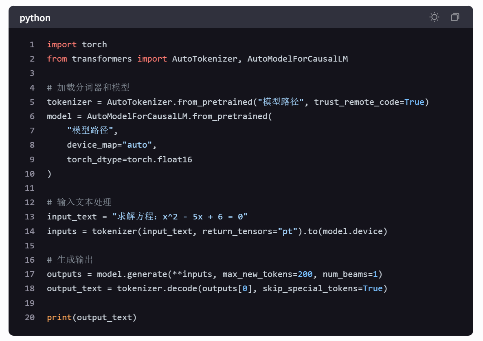The height and width of the screenshot is (341, 483).
Task: Click the 加载分词器和模型 comment
Action: coord(93,88)
